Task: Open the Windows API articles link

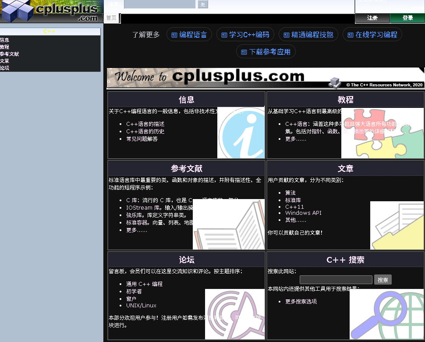Action: 303,213
